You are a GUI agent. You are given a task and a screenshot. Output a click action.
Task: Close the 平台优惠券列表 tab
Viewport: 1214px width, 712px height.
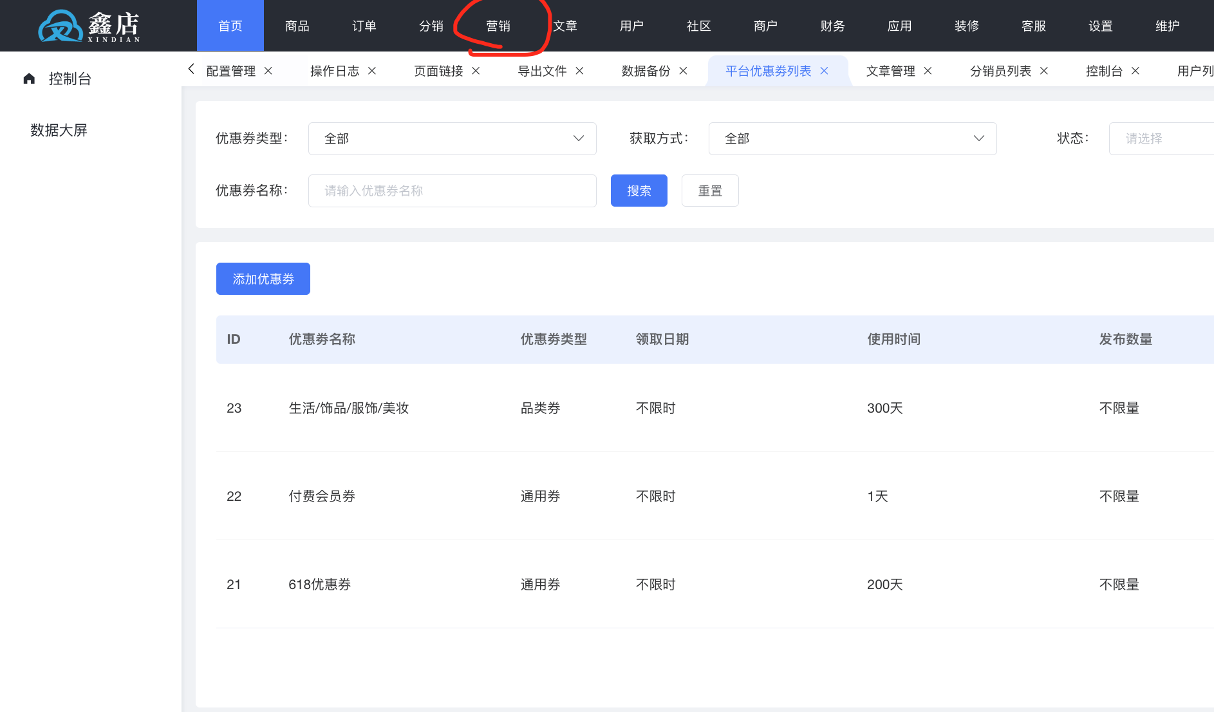[x=824, y=71]
